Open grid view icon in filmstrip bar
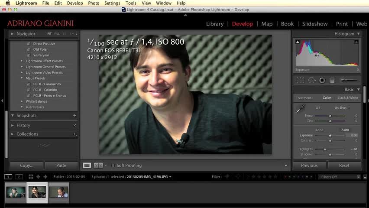Screen dimensions: 369x208 [x=31, y=177]
